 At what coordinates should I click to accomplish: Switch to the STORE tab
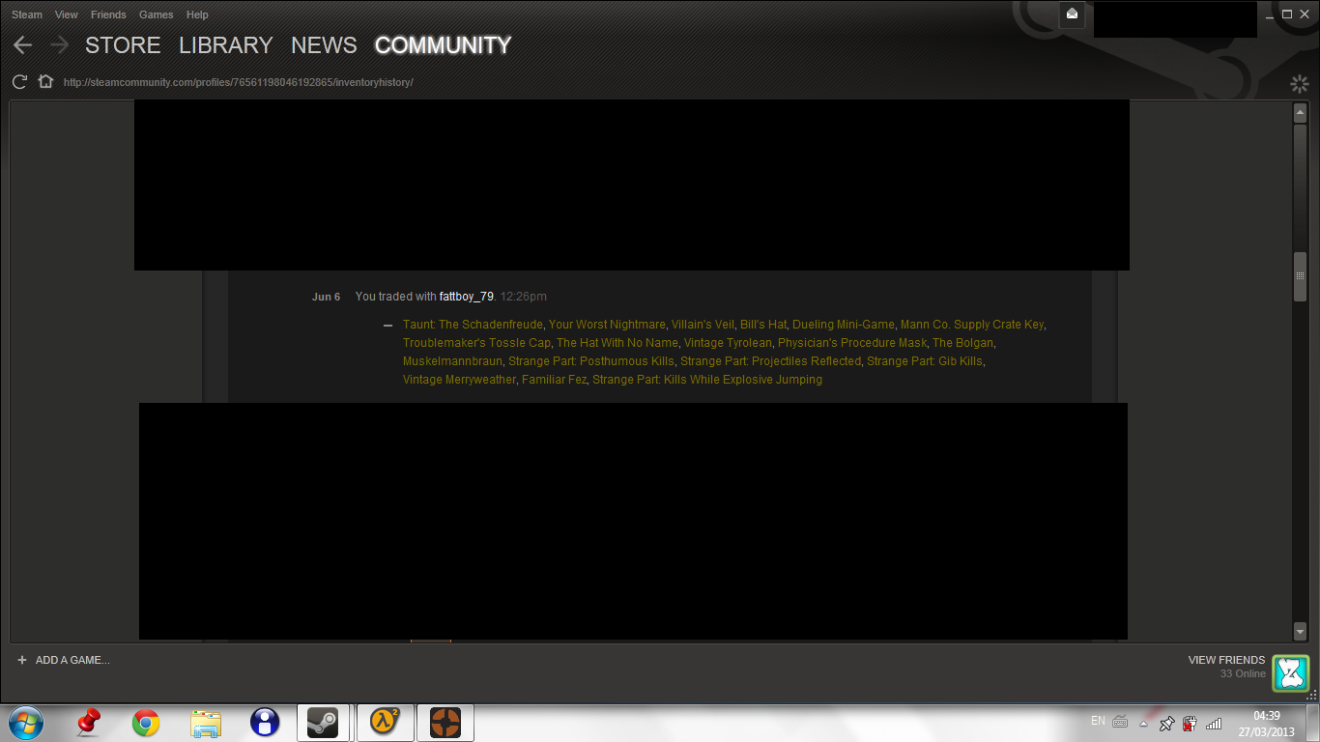pyautogui.click(x=123, y=45)
